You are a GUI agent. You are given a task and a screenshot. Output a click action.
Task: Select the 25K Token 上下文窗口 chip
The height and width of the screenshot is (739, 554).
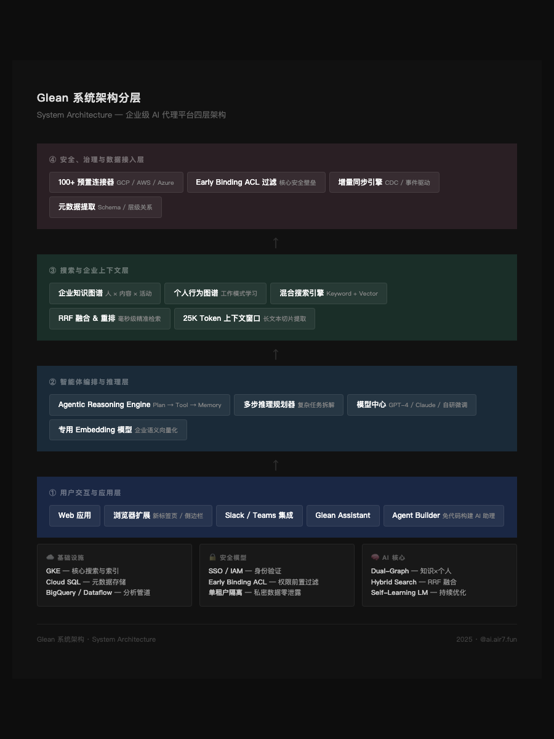pos(244,318)
